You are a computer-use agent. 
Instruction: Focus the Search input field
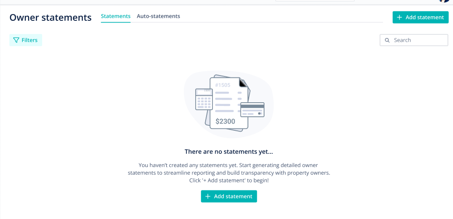414,40
